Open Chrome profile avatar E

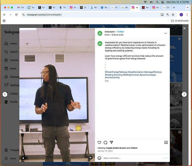[x=181, y=15]
